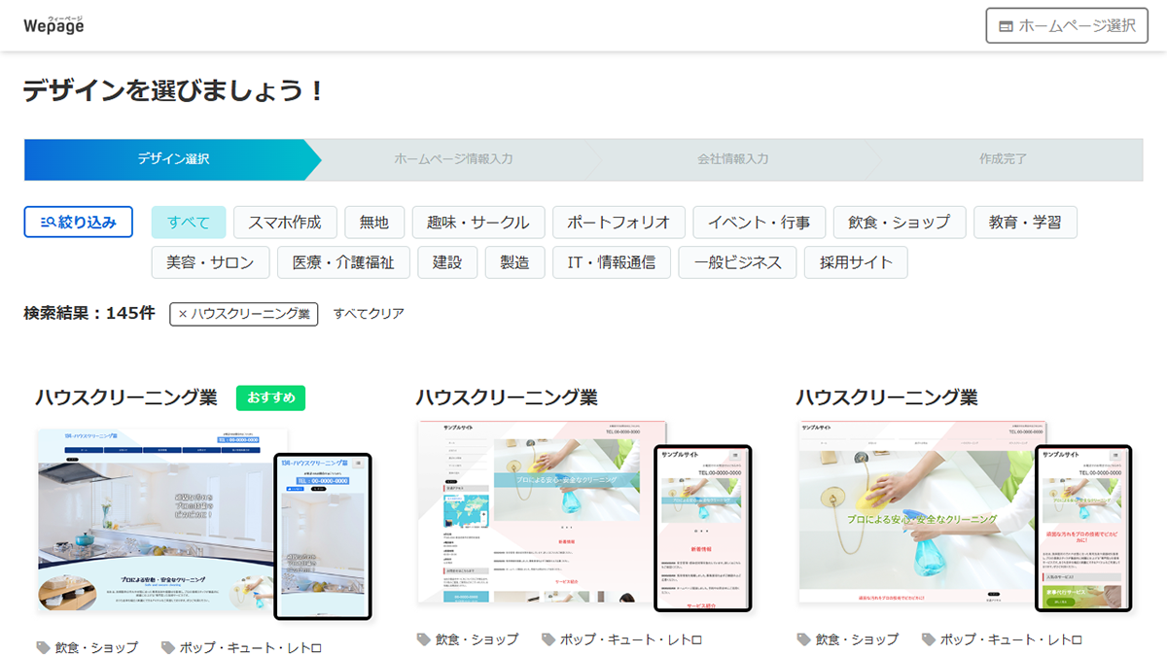This screenshot has width=1167, height=655.
Task: Click the すべてクリア link
Action: pyautogui.click(x=370, y=313)
